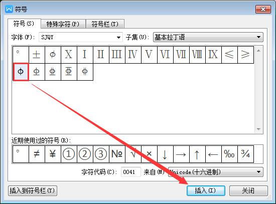Click the WPS Writer icon in title bar
The width and height of the screenshot is (276, 204).
pos(9,9)
